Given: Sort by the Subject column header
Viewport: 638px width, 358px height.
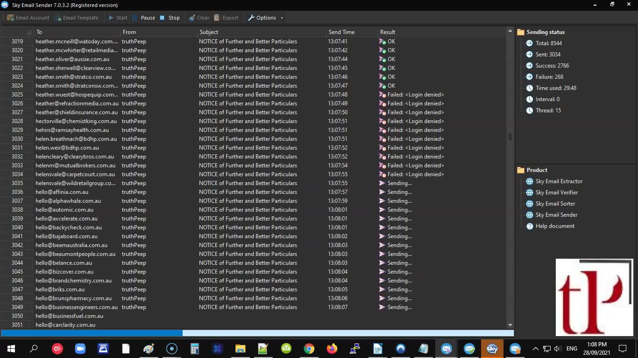Looking at the screenshot, I should click(x=262, y=32).
